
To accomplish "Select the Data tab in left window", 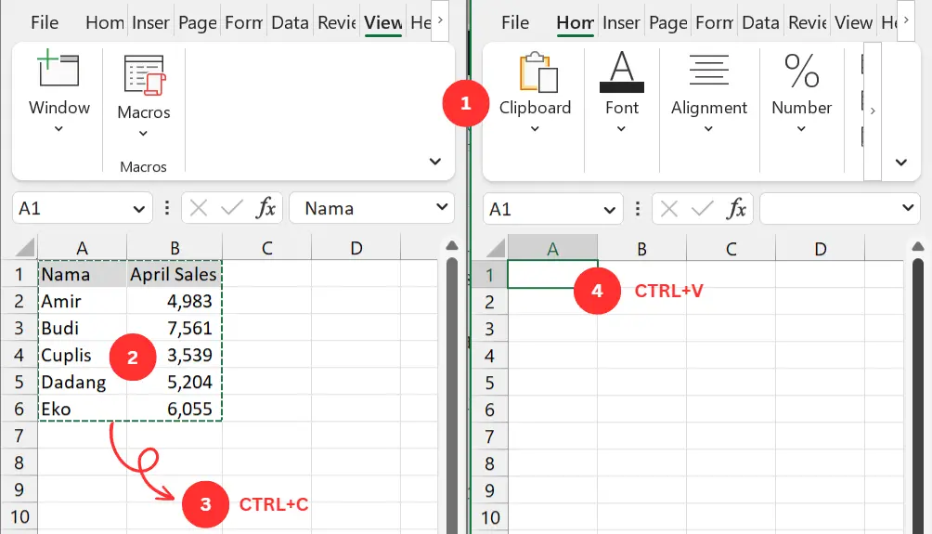I will (x=290, y=22).
